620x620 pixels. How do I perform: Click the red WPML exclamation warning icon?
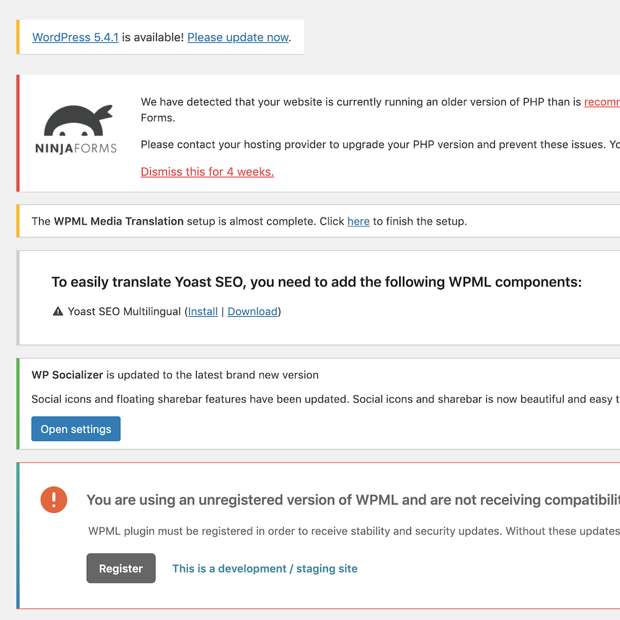54,500
